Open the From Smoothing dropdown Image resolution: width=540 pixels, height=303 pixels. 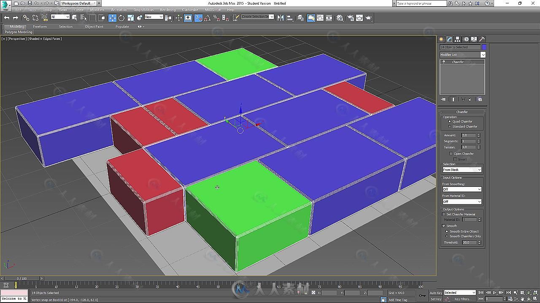click(x=462, y=189)
